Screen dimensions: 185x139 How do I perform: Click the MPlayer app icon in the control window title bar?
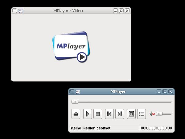pos(78,92)
